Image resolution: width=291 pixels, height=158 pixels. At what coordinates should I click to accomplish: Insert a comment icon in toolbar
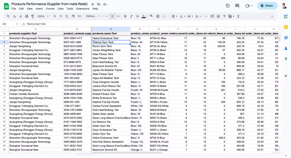212,16
